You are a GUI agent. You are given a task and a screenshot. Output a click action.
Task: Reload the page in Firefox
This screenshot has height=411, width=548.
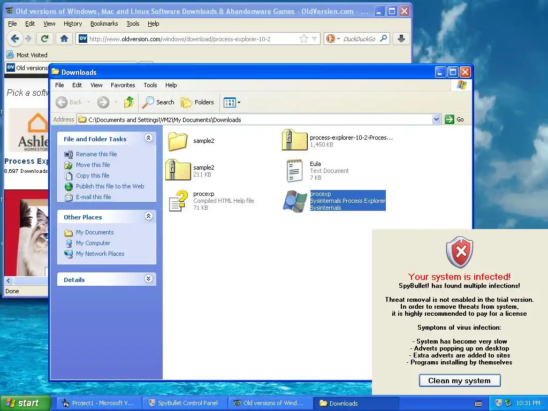pyautogui.click(x=44, y=39)
